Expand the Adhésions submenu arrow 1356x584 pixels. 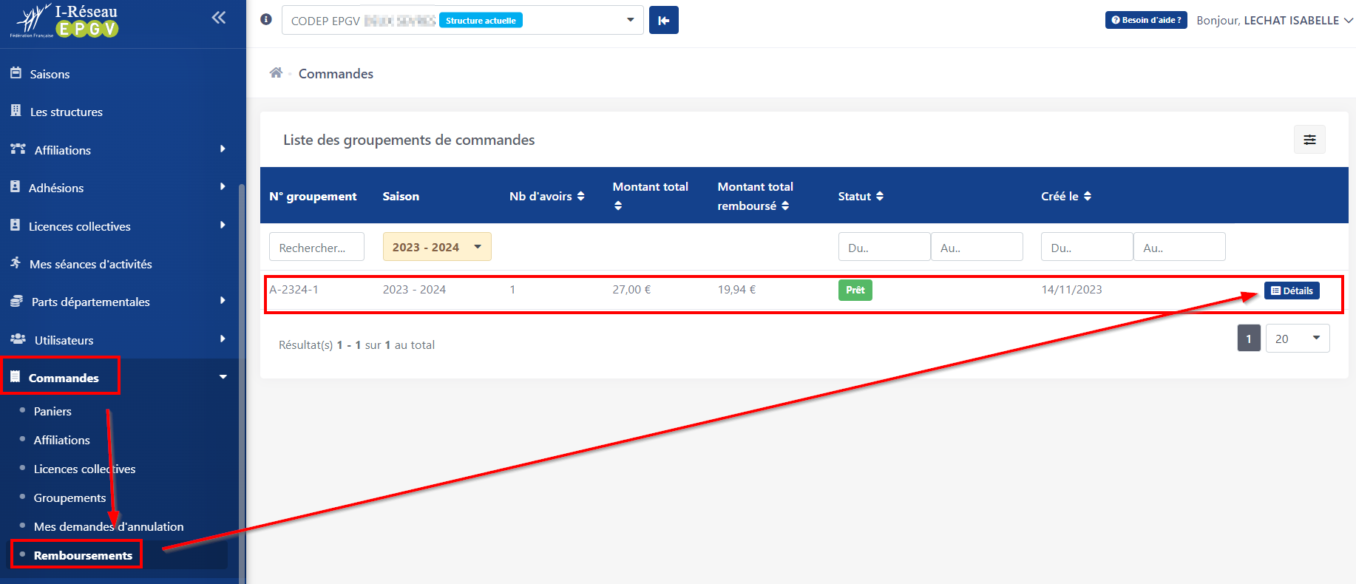point(223,187)
